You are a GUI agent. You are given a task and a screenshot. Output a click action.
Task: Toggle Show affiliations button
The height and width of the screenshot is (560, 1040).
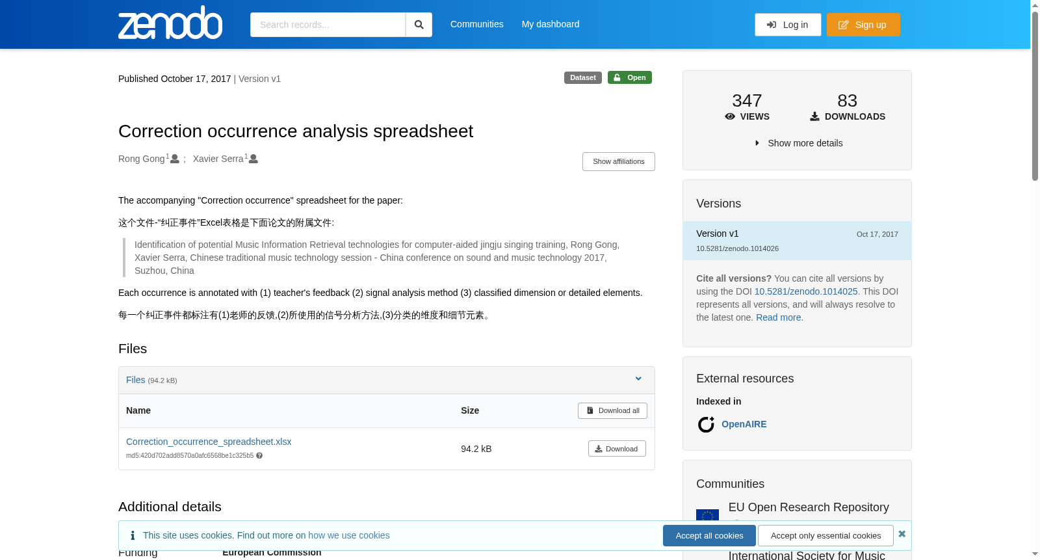[618, 161]
